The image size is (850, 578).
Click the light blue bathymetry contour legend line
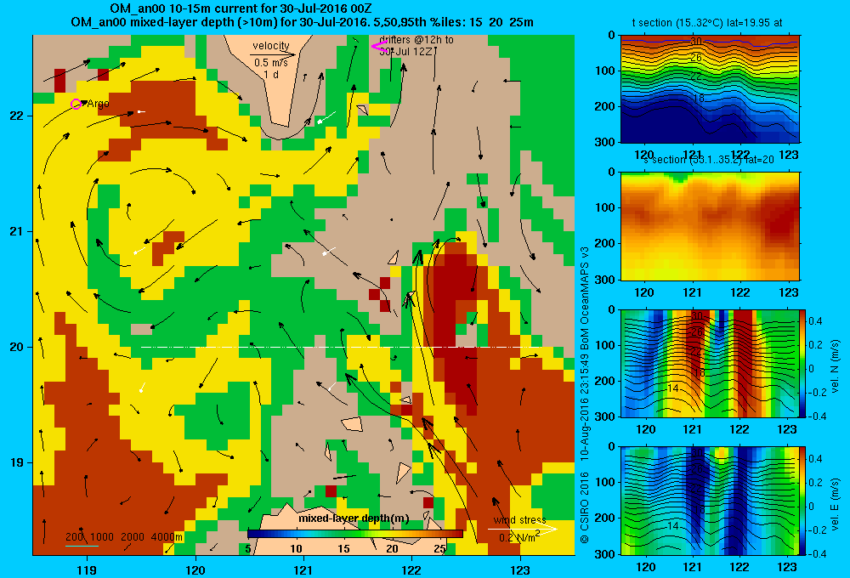point(82,546)
